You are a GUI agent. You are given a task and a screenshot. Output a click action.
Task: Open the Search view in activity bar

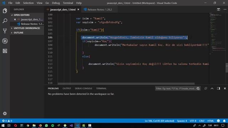coord(5,21)
